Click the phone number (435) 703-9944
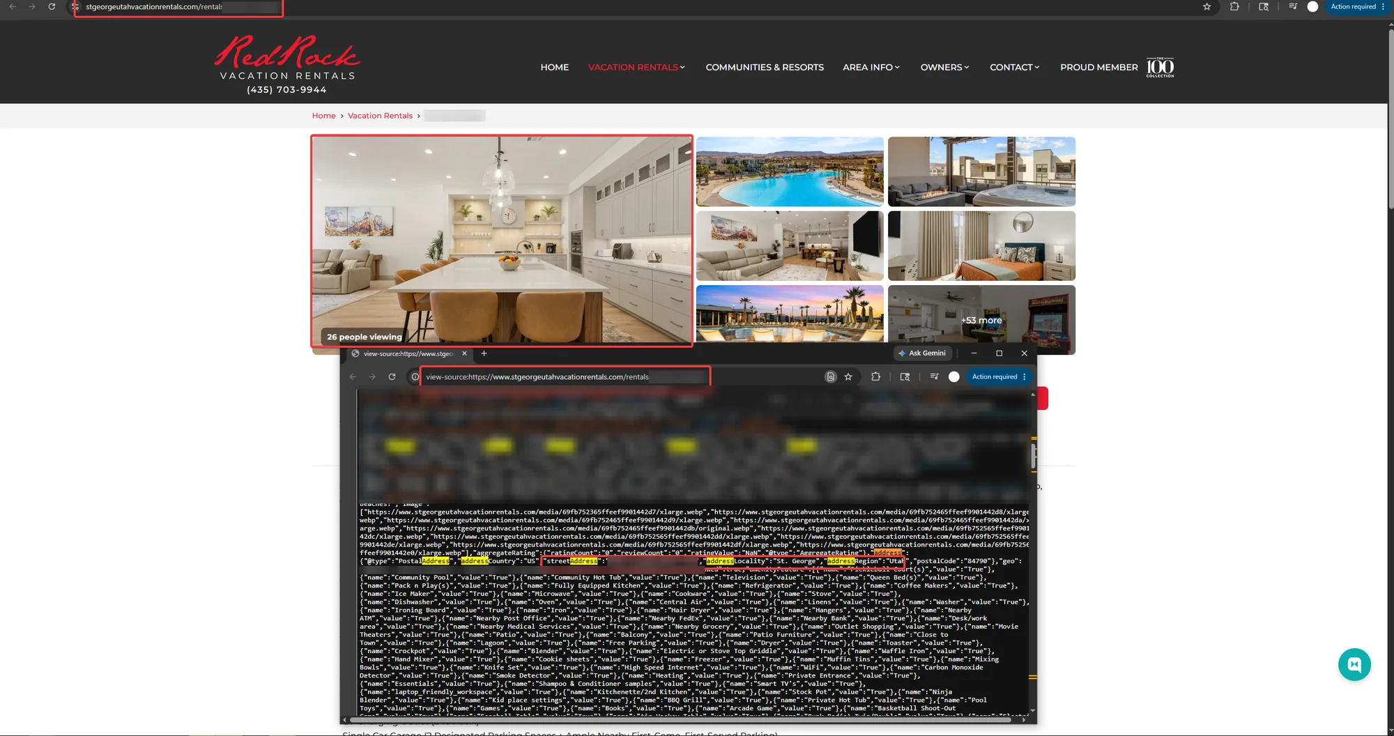Image resolution: width=1394 pixels, height=736 pixels. point(286,90)
